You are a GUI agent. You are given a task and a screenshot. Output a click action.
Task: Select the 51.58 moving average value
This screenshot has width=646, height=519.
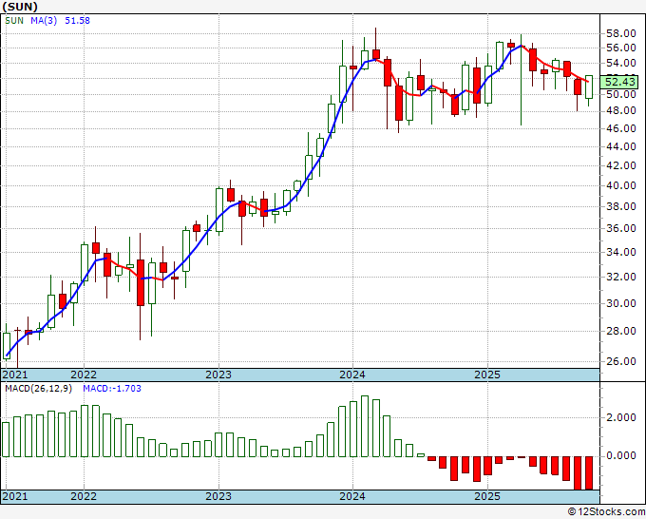pos(78,21)
